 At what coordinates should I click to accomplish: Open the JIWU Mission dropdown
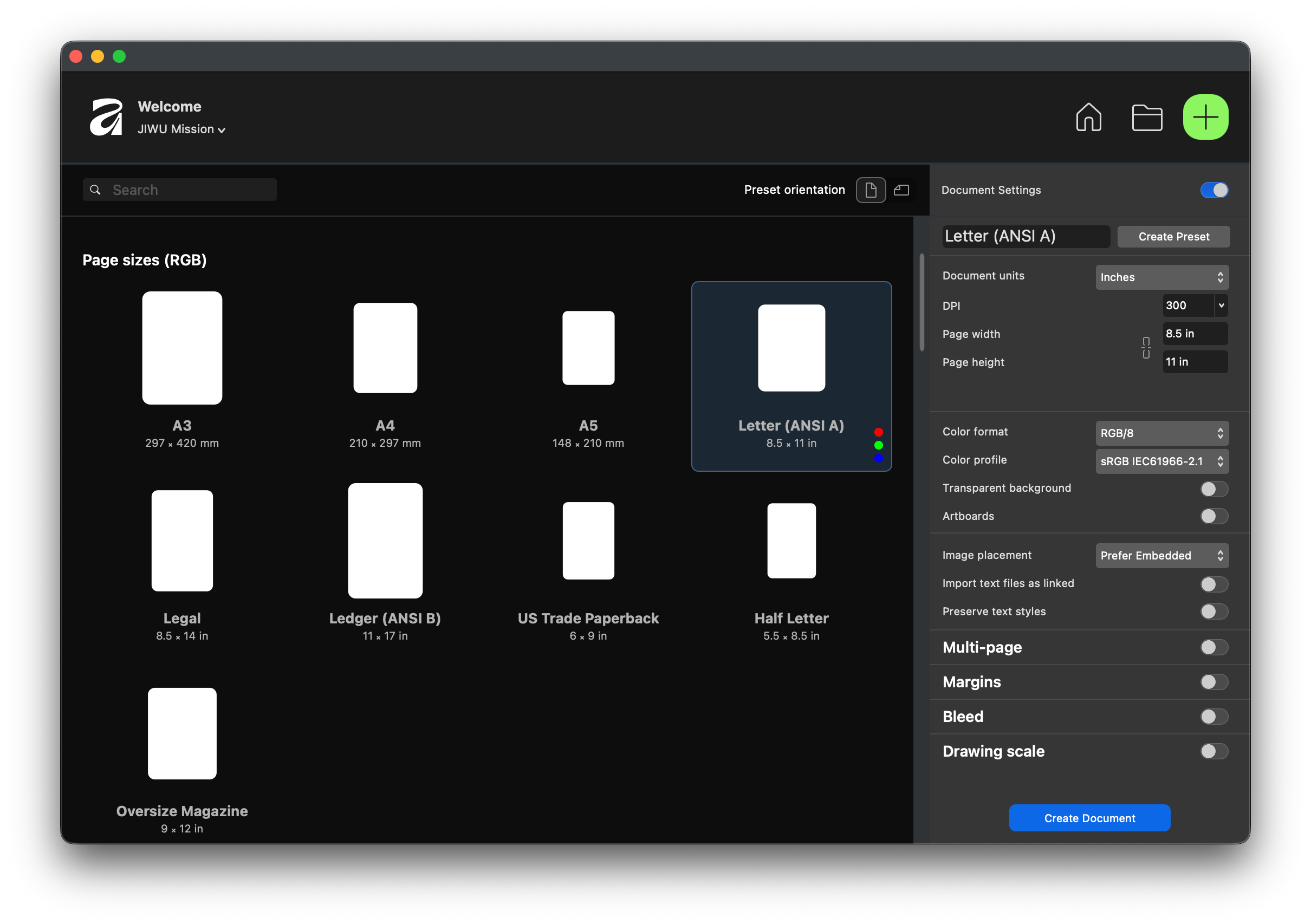[x=181, y=129]
